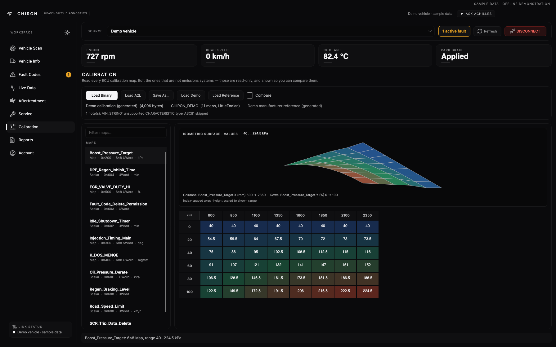Click the table cell with value 102.5

tap(278, 253)
